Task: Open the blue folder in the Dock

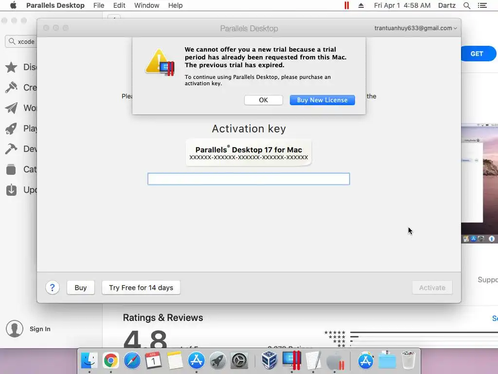Action: 387,360
